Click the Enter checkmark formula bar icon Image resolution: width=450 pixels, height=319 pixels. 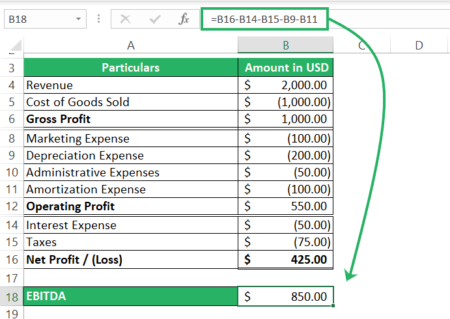pyautogui.click(x=154, y=20)
